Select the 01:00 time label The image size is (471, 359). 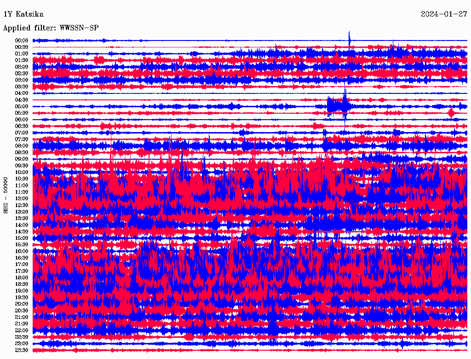click(x=22, y=53)
